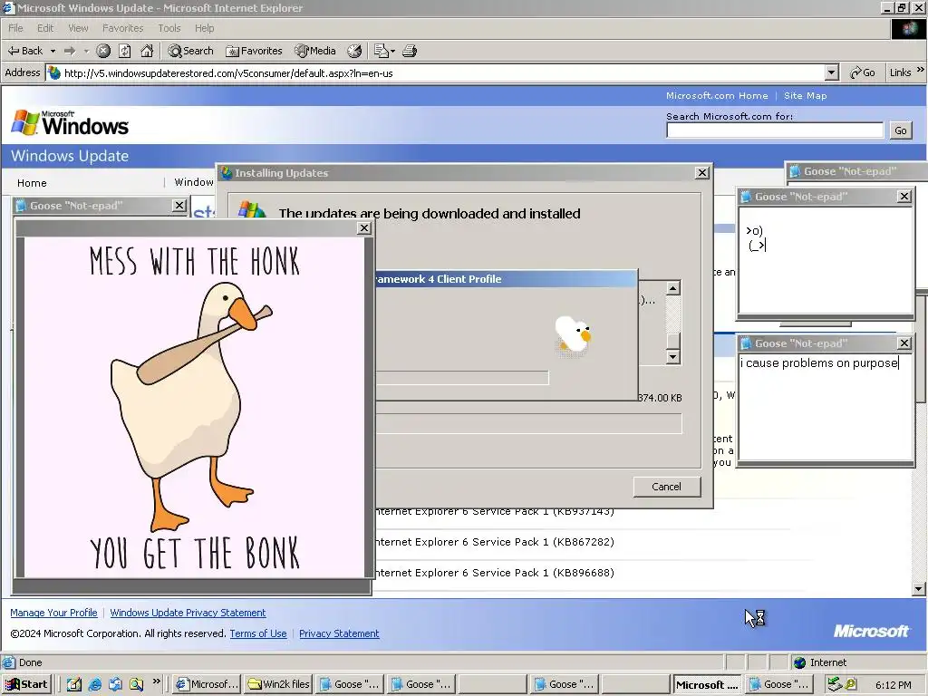The image size is (928, 696).
Task: Open the Site Map link
Action: point(805,96)
